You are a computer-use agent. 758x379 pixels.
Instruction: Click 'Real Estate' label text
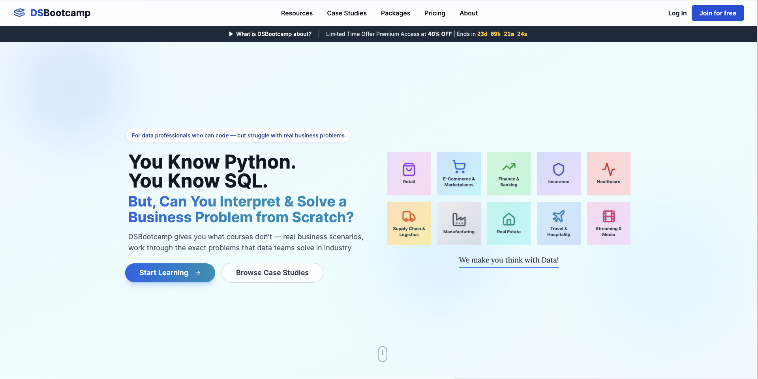point(509,232)
